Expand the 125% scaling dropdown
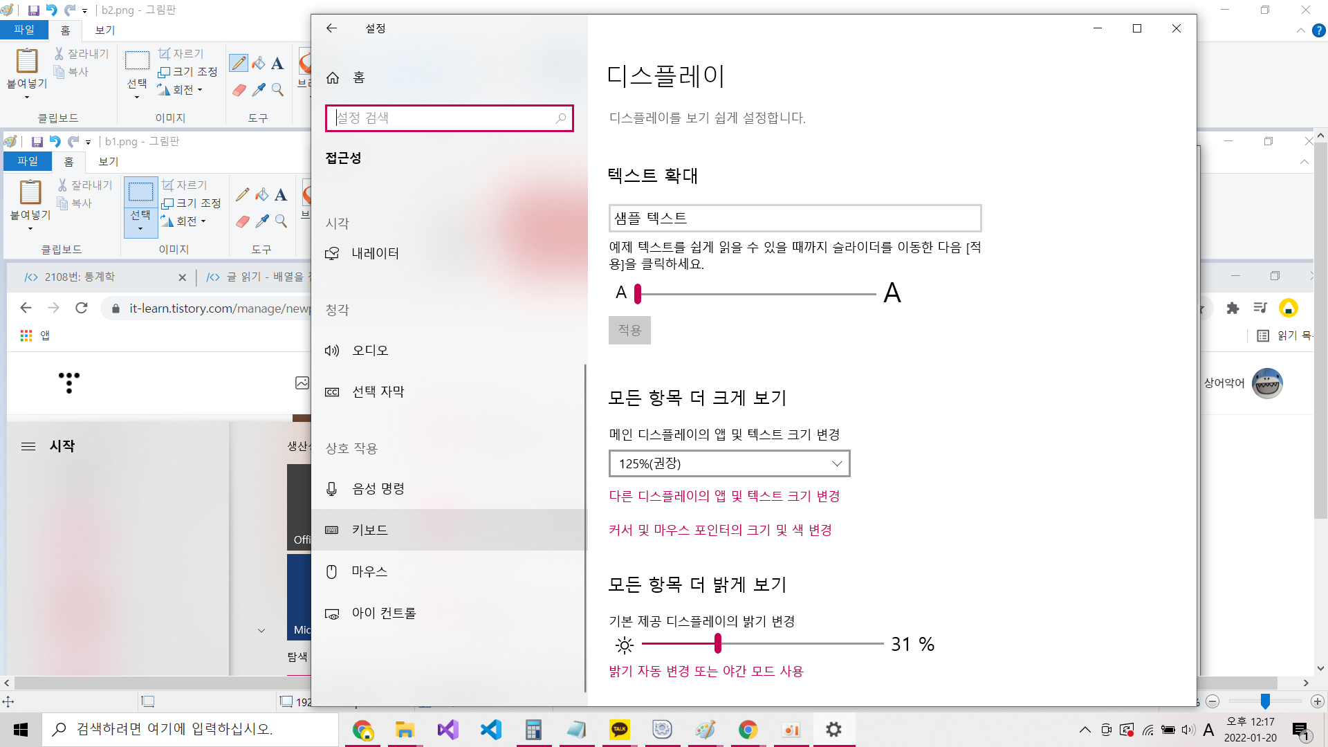 (729, 463)
